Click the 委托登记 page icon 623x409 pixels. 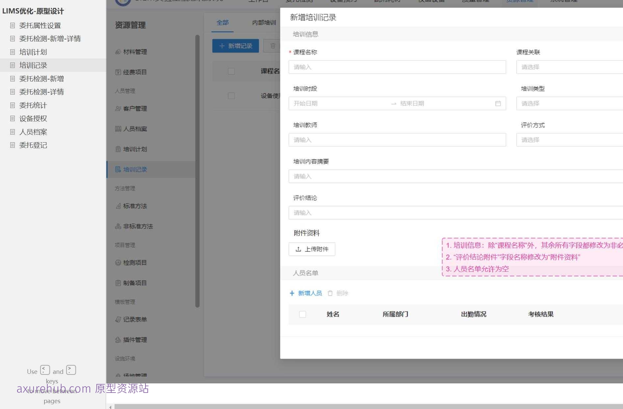(x=13, y=145)
